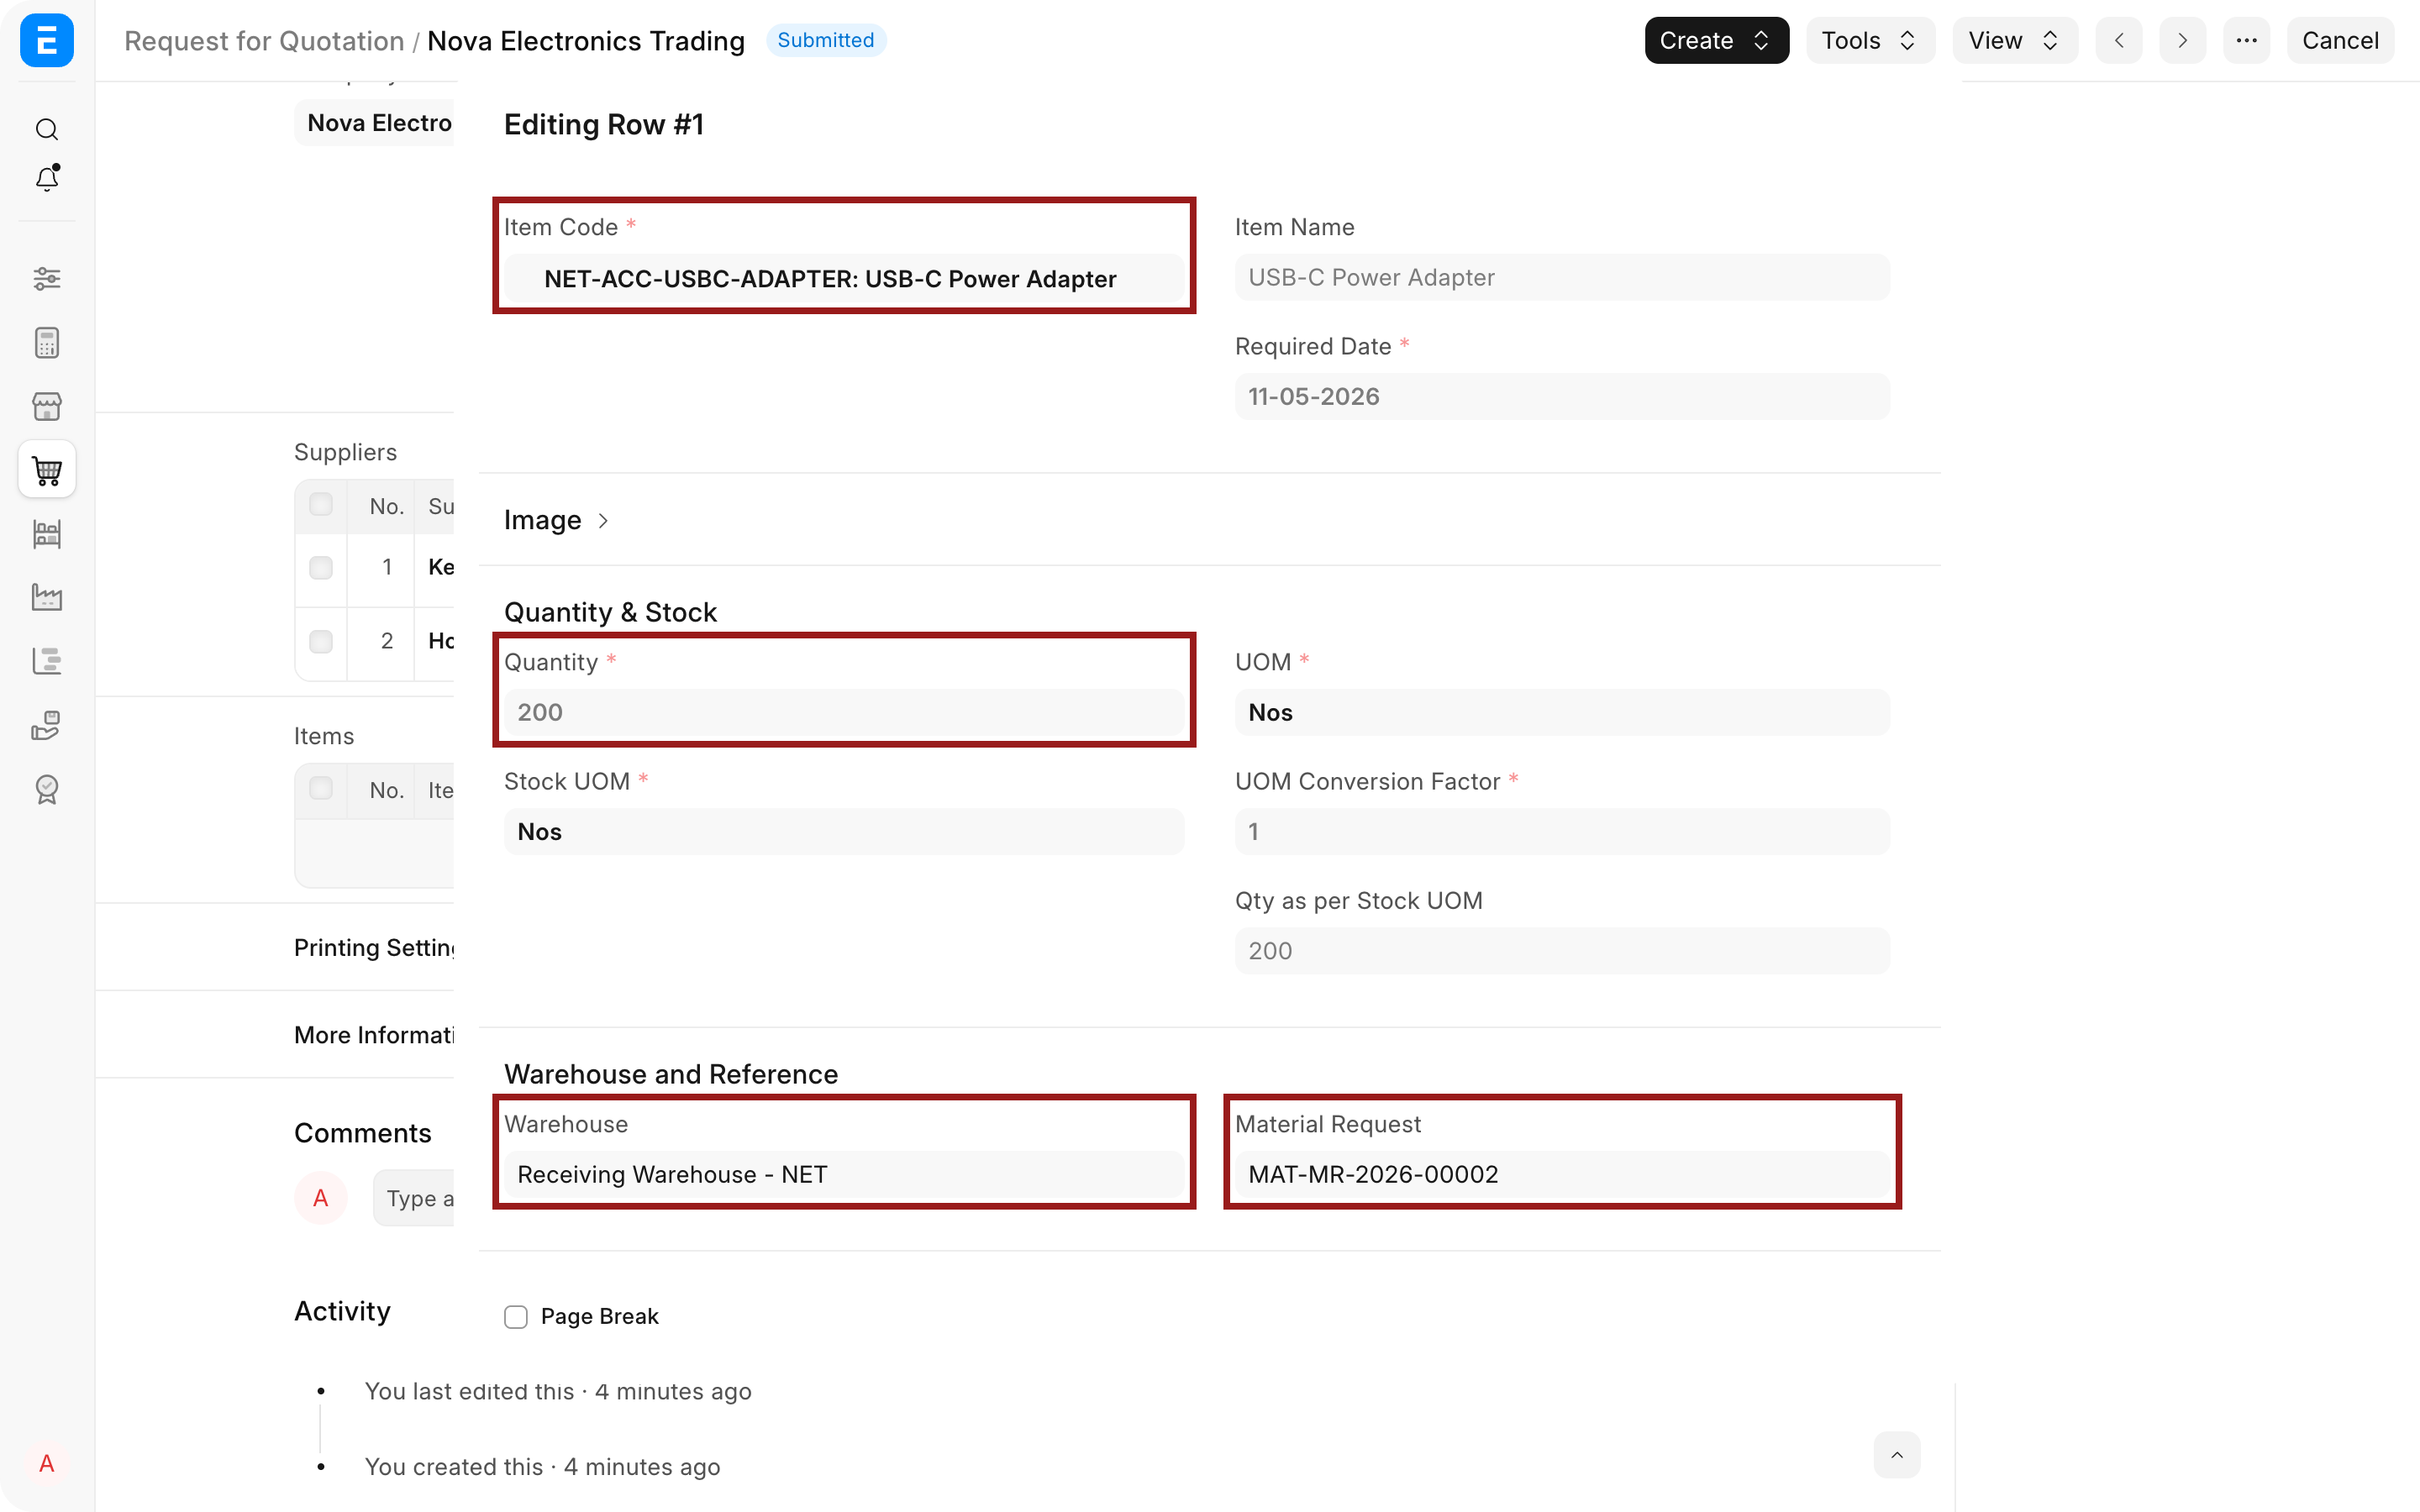Open the accounting calculator sidebar icon
The height and width of the screenshot is (1512, 2420).
pyautogui.click(x=47, y=343)
